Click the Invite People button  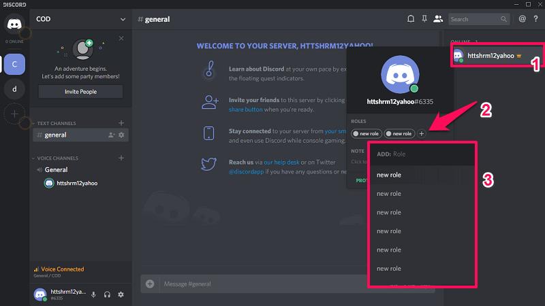click(80, 92)
